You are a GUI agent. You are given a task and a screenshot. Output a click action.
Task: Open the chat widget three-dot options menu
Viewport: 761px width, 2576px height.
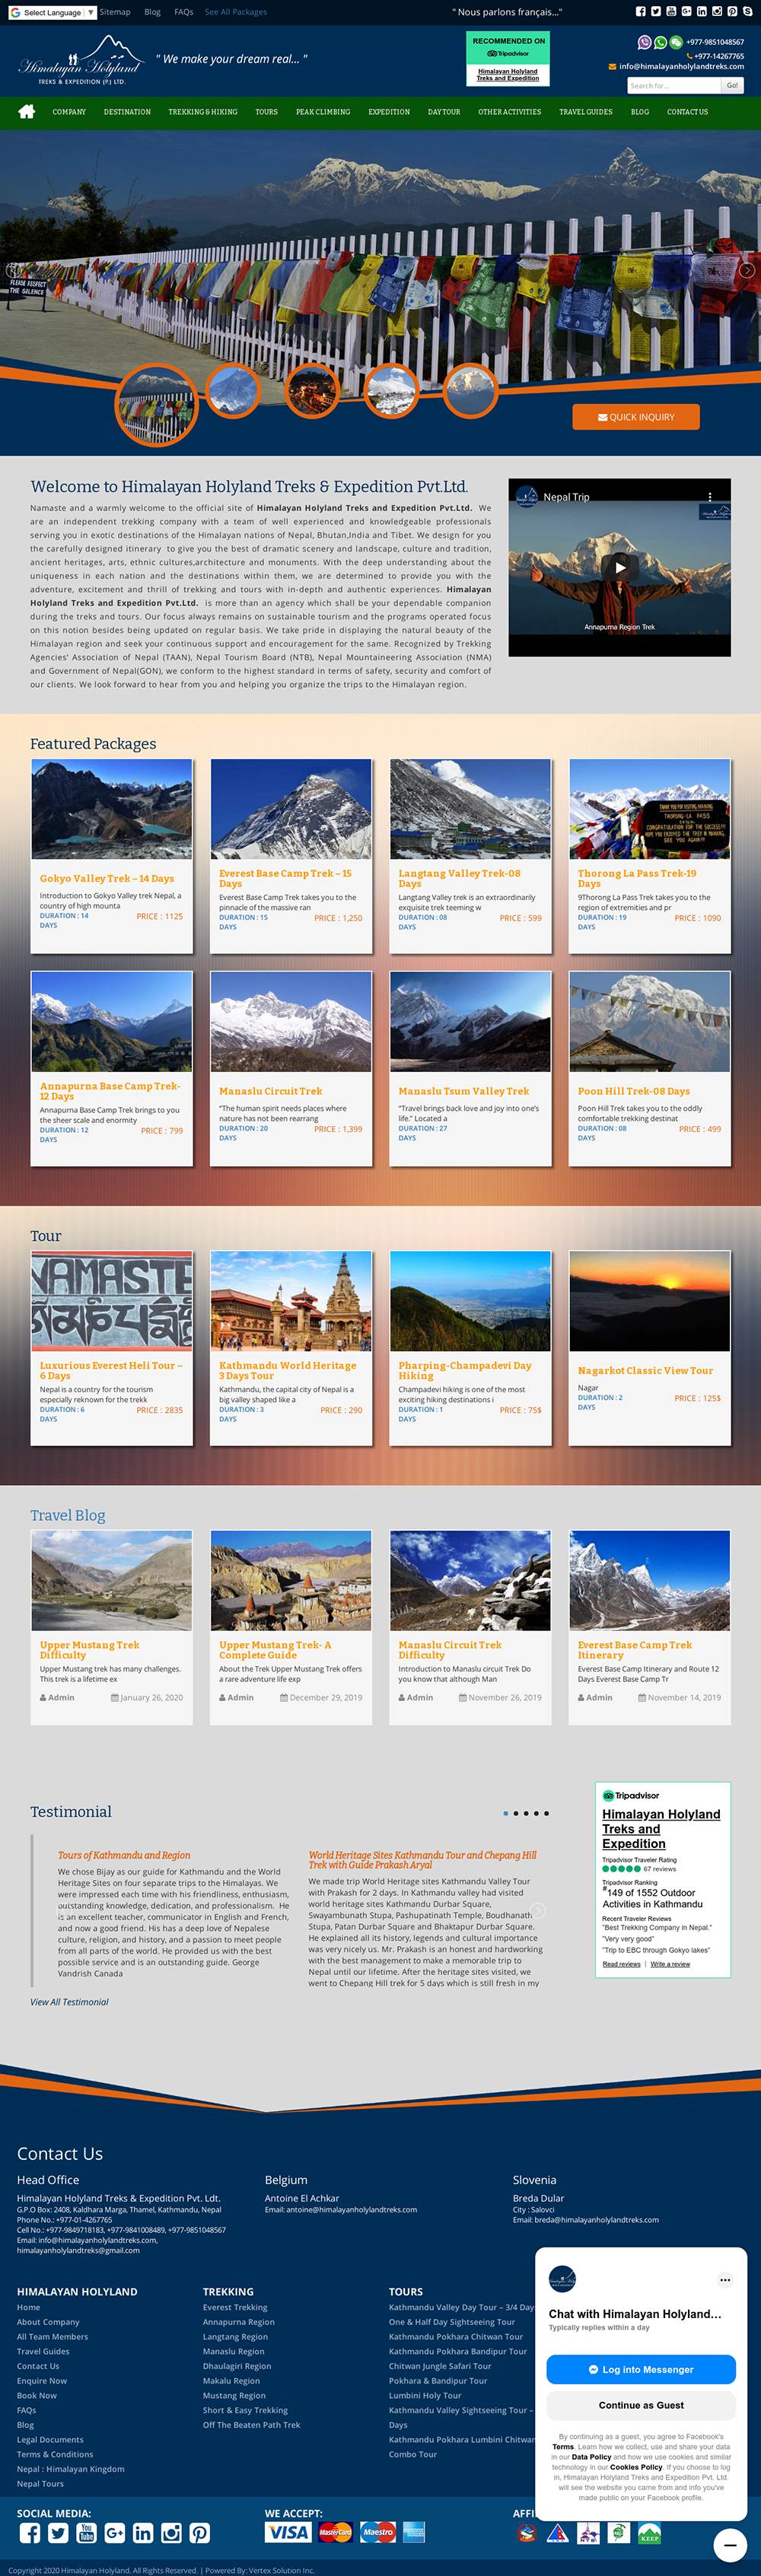pos(725,2280)
